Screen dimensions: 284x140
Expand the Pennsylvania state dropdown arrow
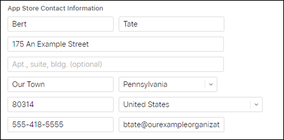point(211,84)
